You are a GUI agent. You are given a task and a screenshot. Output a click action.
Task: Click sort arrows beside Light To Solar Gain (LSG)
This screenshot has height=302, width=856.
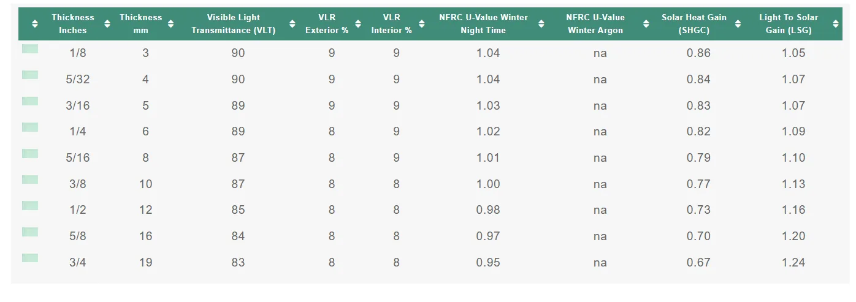pos(836,24)
